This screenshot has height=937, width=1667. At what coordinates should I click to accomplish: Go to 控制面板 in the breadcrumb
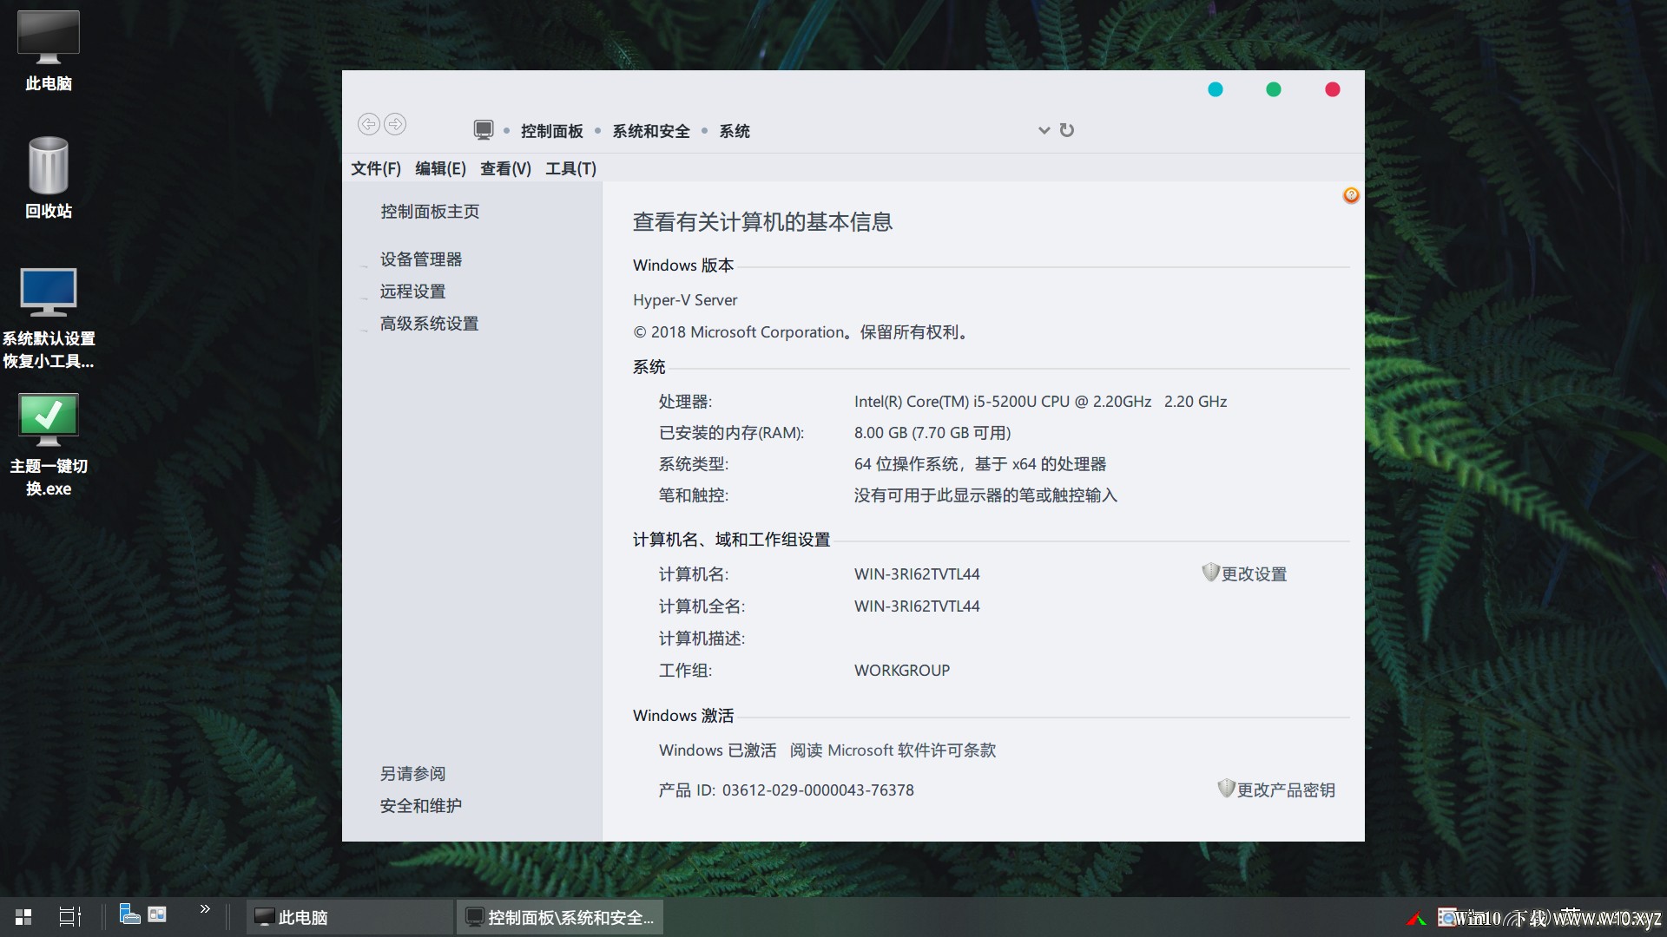[552, 131]
